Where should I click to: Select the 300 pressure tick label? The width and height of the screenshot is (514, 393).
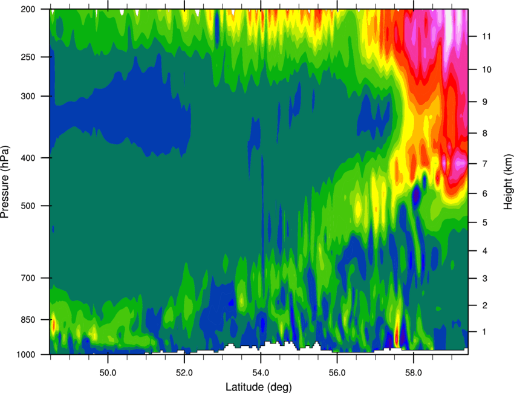pos(28,96)
